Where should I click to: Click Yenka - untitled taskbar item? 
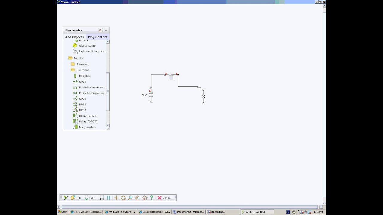[258, 212]
